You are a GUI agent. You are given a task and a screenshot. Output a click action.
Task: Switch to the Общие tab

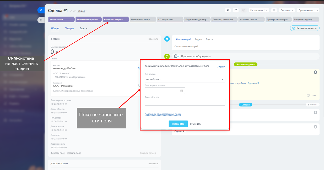(x=55, y=28)
